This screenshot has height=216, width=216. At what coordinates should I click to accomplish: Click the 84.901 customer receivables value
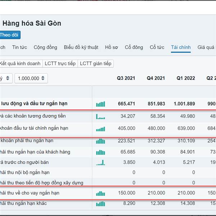pyautogui.click(x=188, y=152)
